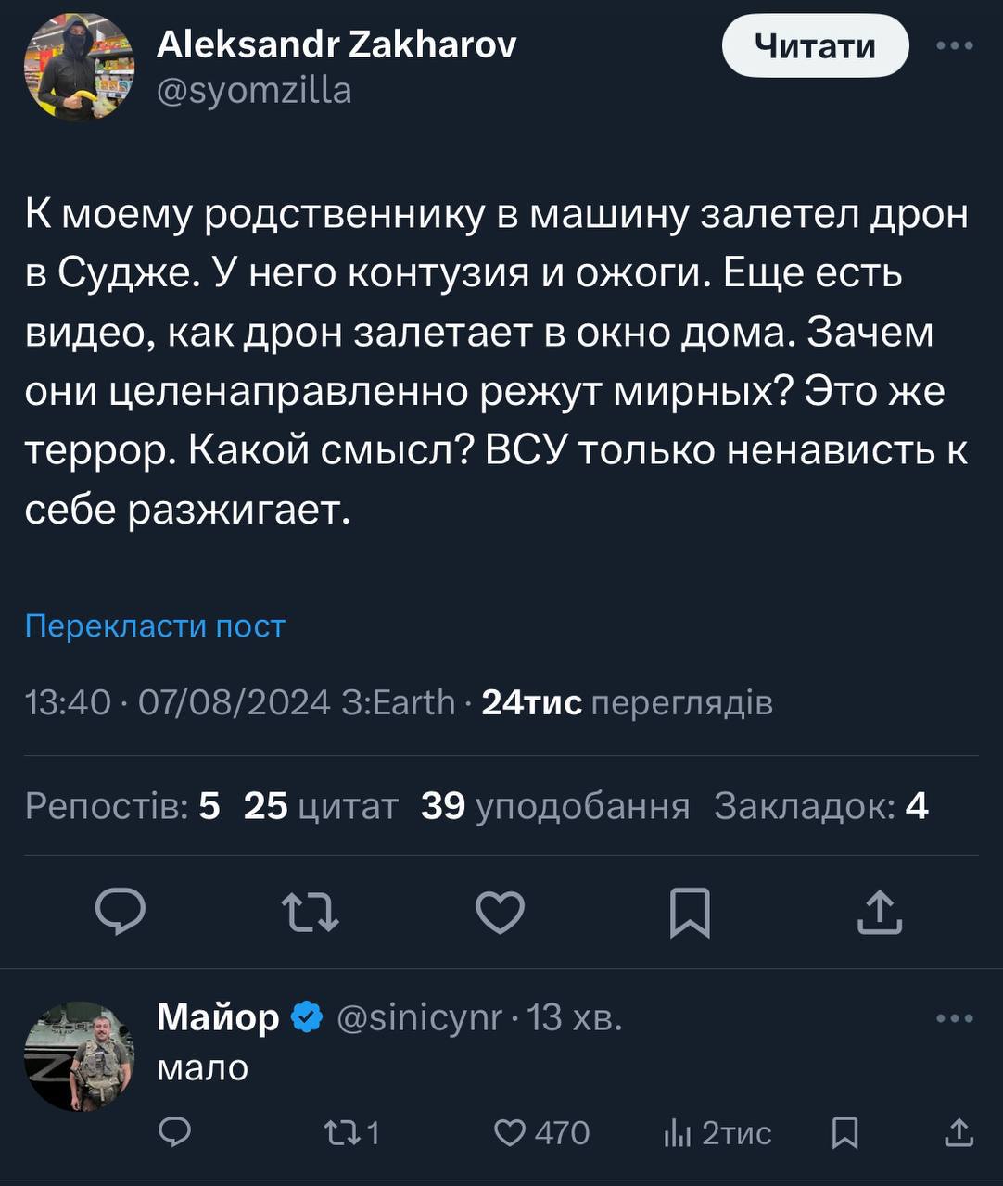Open more options for Майор's reply
The height and width of the screenshot is (1186, 1003).
pyautogui.click(x=955, y=1018)
